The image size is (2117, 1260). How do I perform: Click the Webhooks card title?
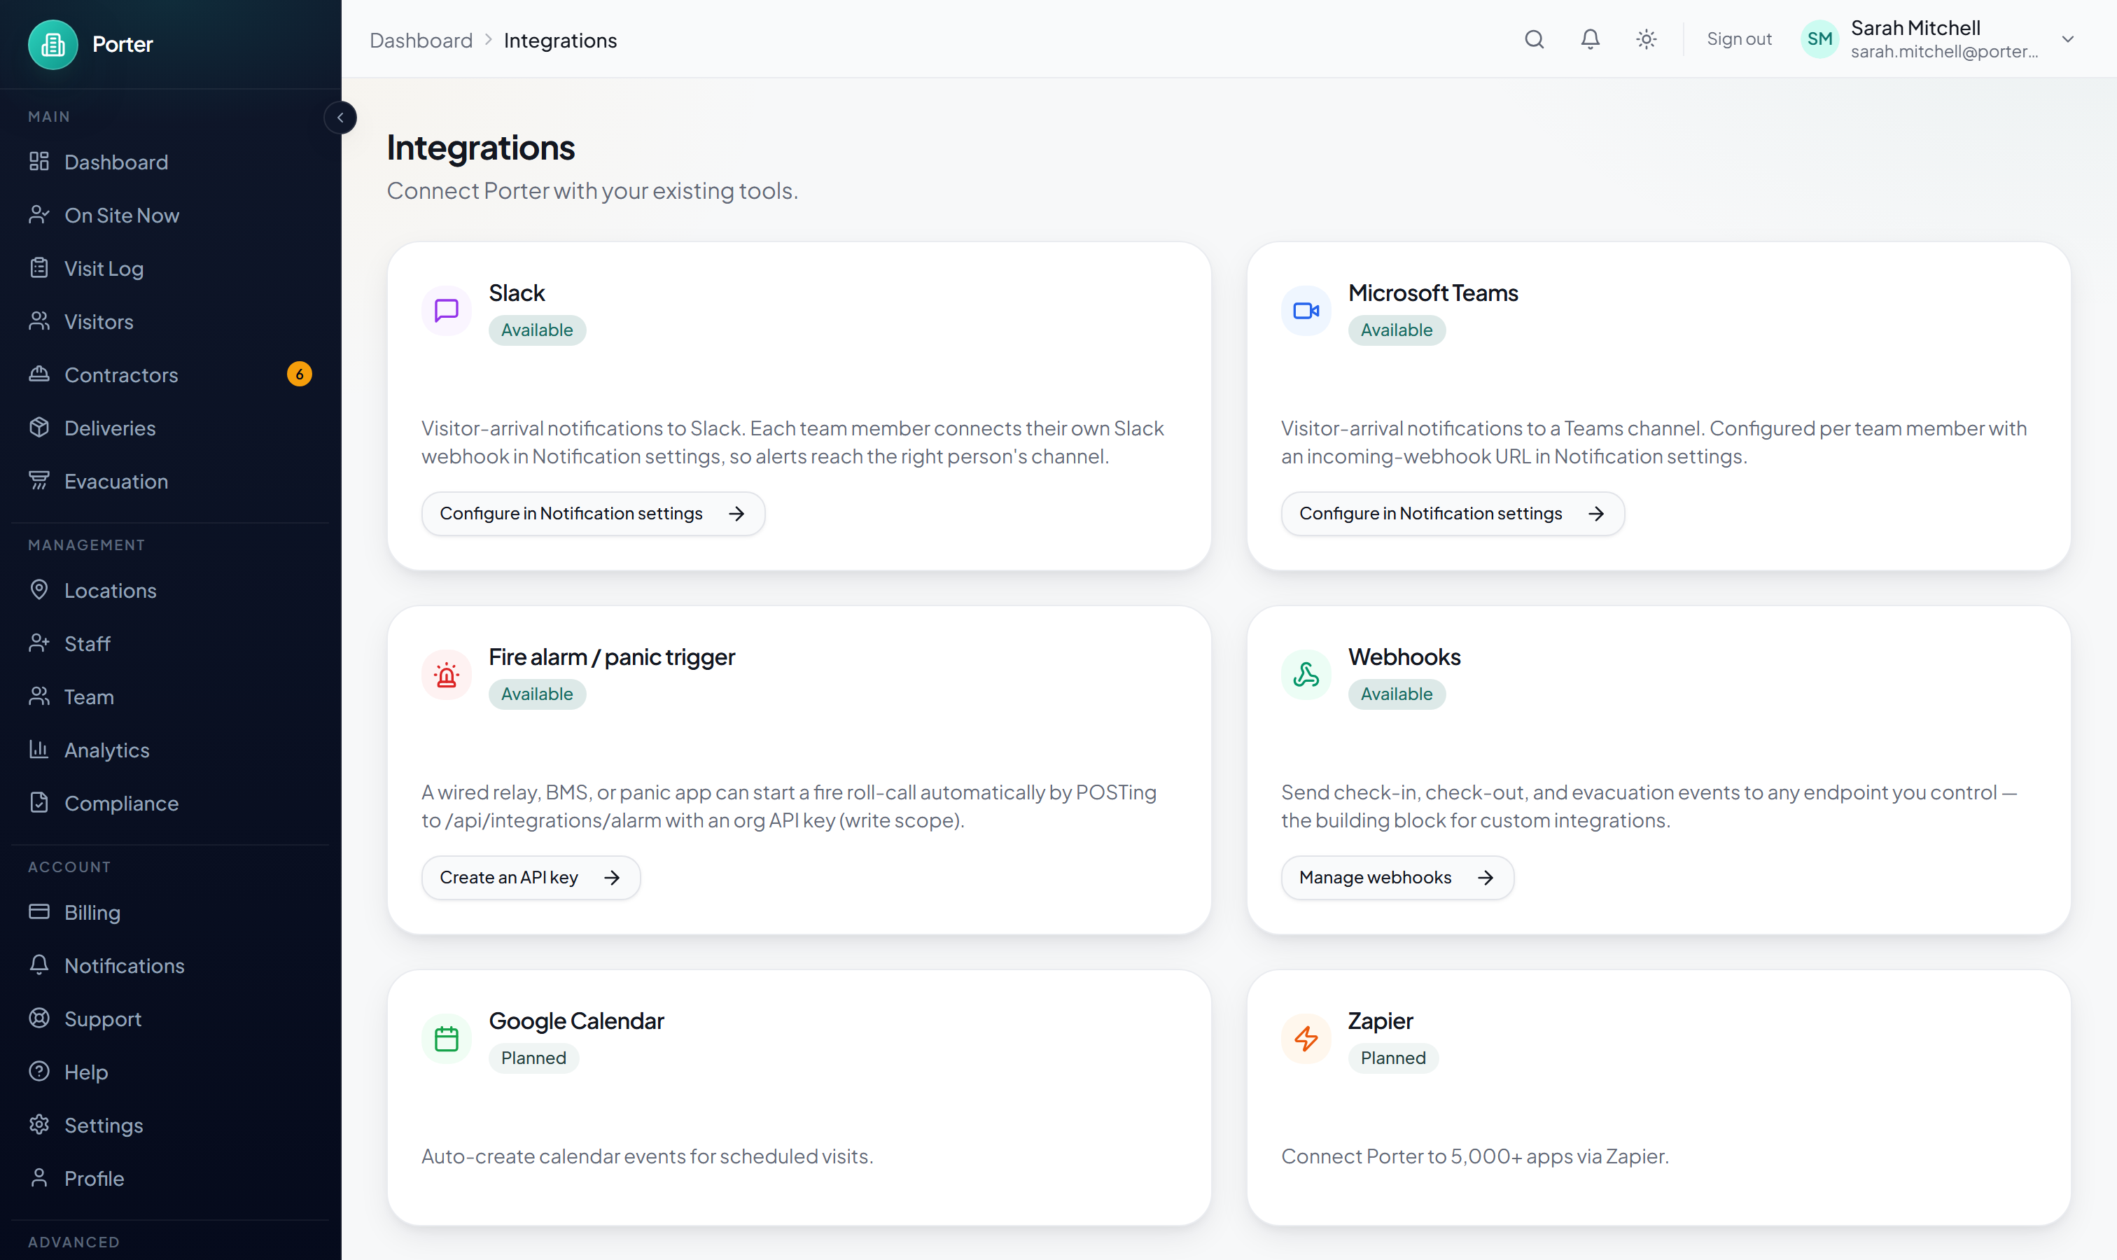click(1404, 657)
